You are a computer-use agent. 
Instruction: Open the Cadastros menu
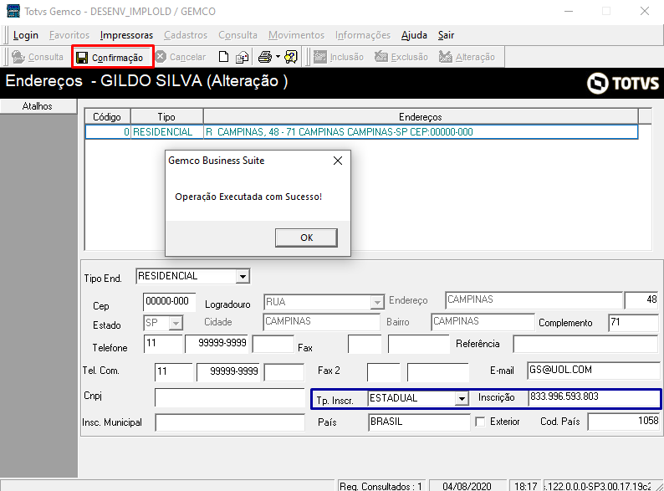(186, 35)
